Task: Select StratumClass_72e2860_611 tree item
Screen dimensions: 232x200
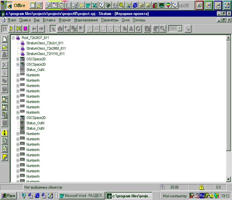Action: click(46, 48)
